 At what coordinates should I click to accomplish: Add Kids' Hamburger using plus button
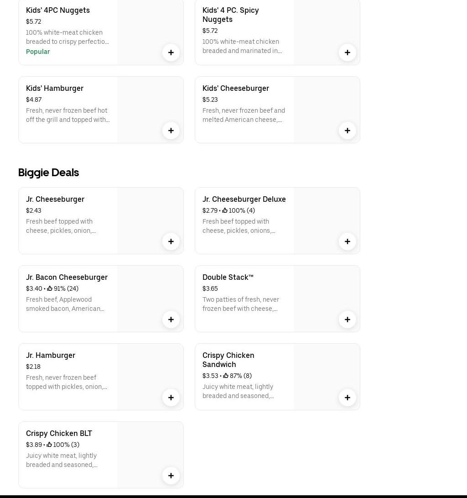pyautogui.click(x=171, y=131)
